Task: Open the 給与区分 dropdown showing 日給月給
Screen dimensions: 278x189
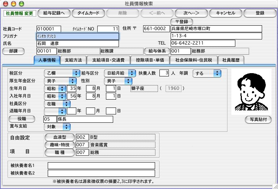Action: [118, 73]
